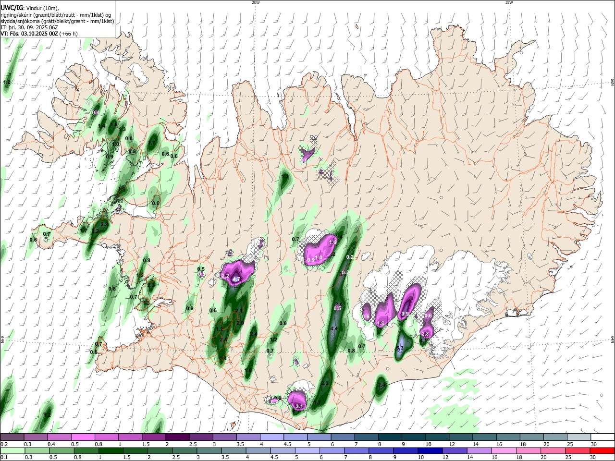Select the 'rigning/skúrir' legend description line

(x=56, y=14)
